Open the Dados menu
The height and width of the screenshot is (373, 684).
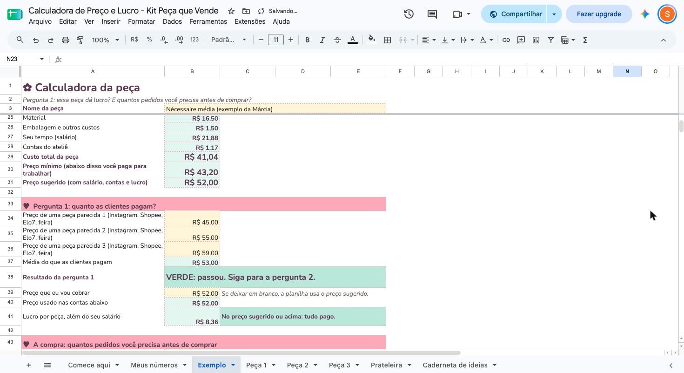click(x=172, y=21)
